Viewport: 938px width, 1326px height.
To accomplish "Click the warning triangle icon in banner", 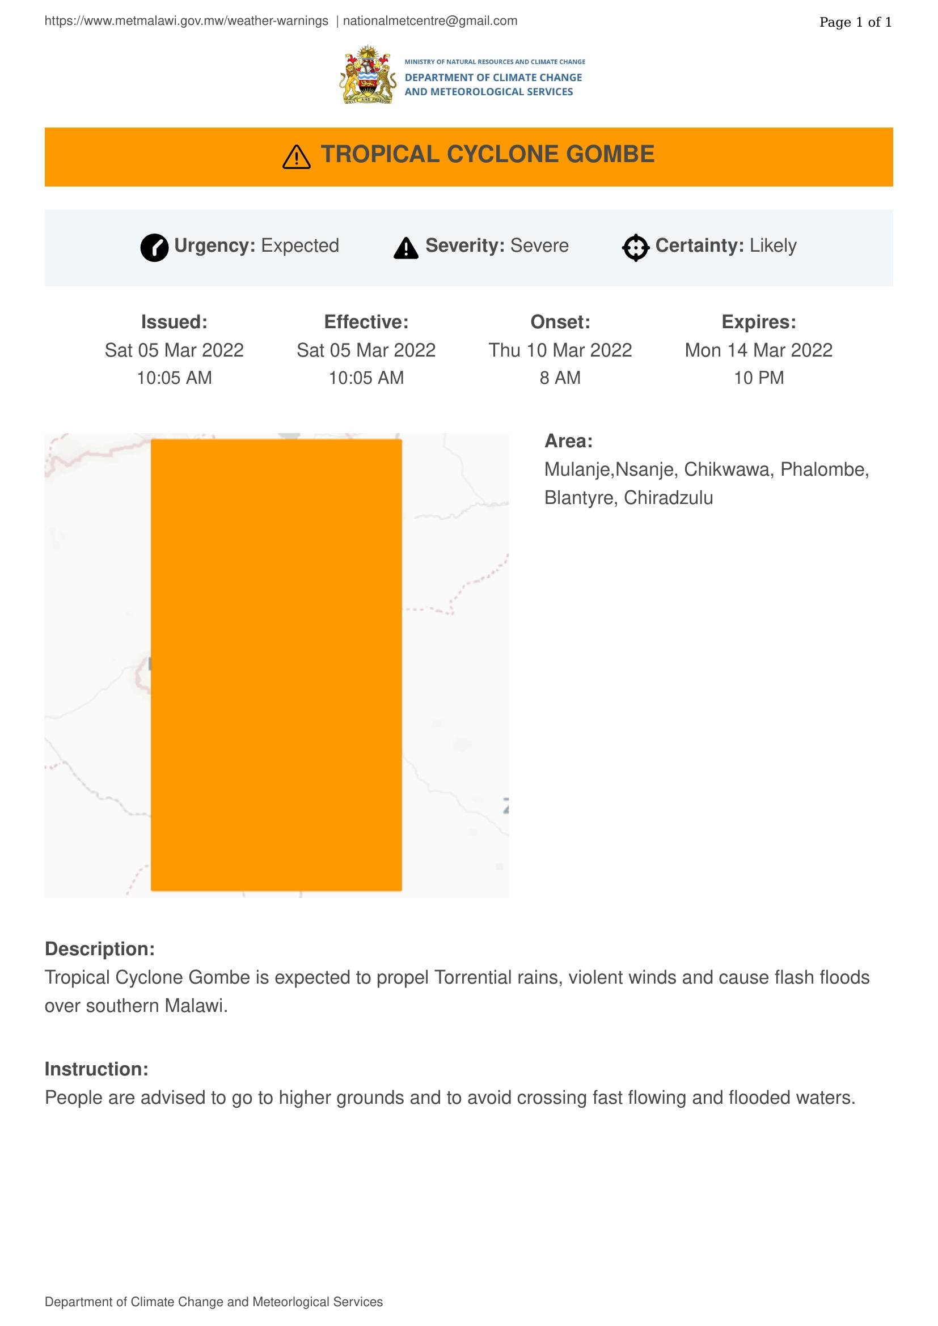I will click(x=296, y=156).
